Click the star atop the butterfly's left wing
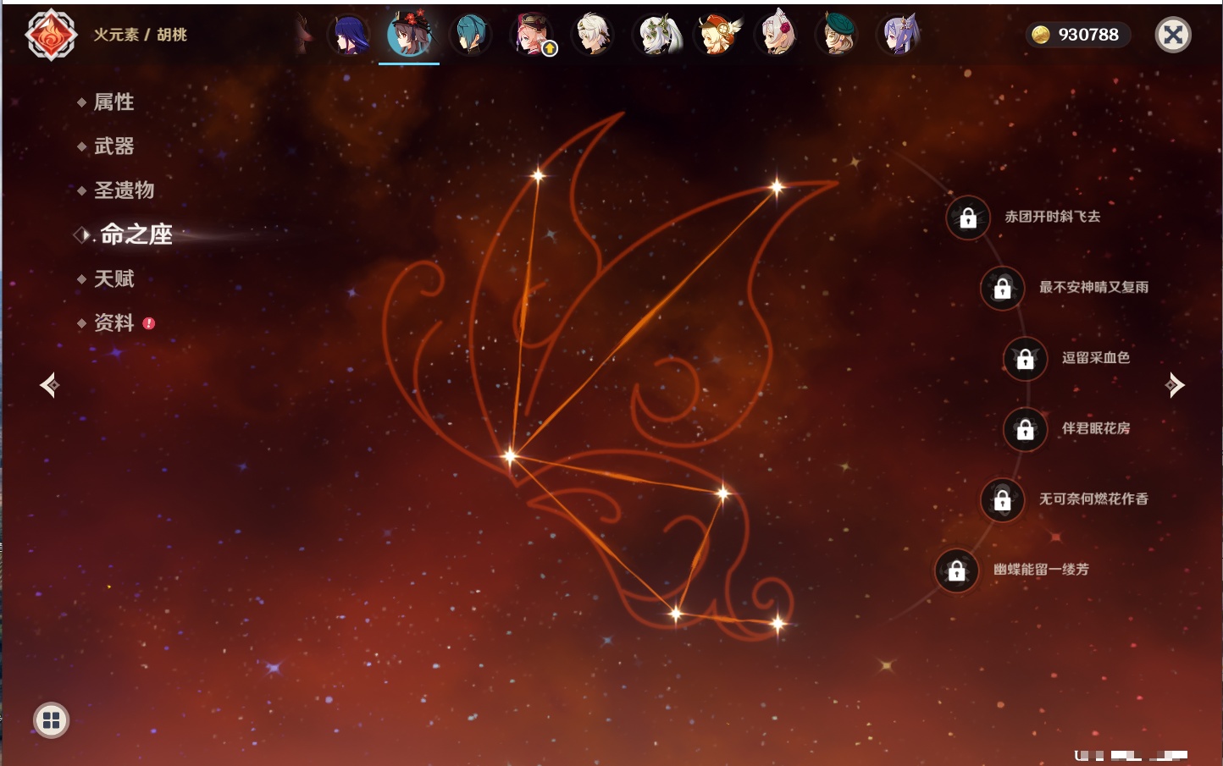Screen dimensions: 1223x766 538,176
